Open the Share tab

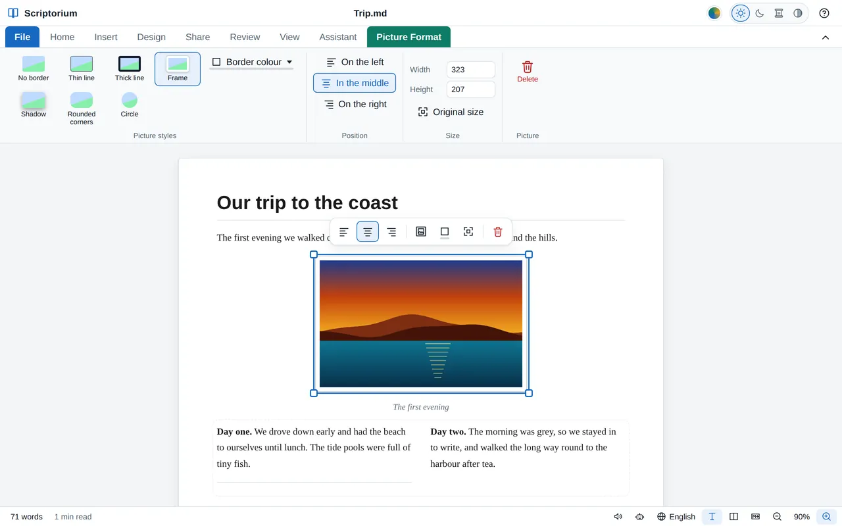pos(198,37)
